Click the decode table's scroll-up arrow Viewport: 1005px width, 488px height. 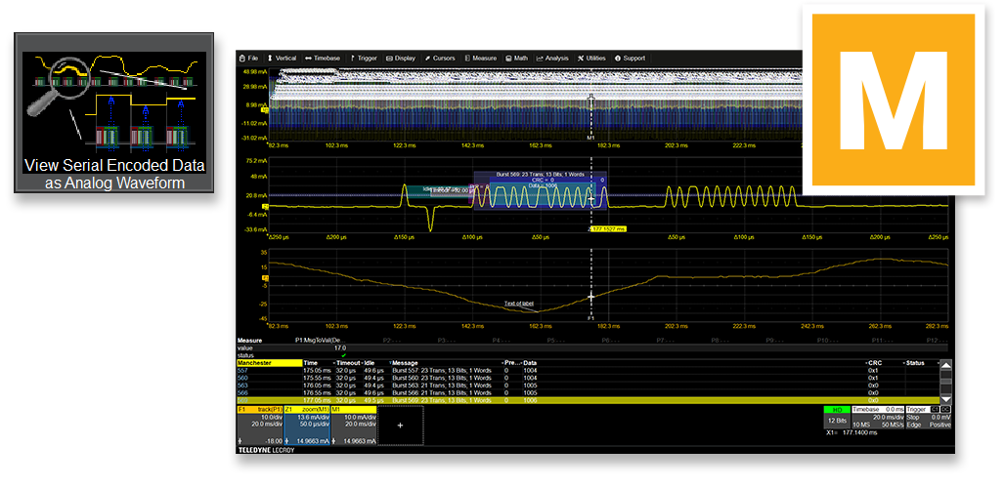(x=945, y=365)
